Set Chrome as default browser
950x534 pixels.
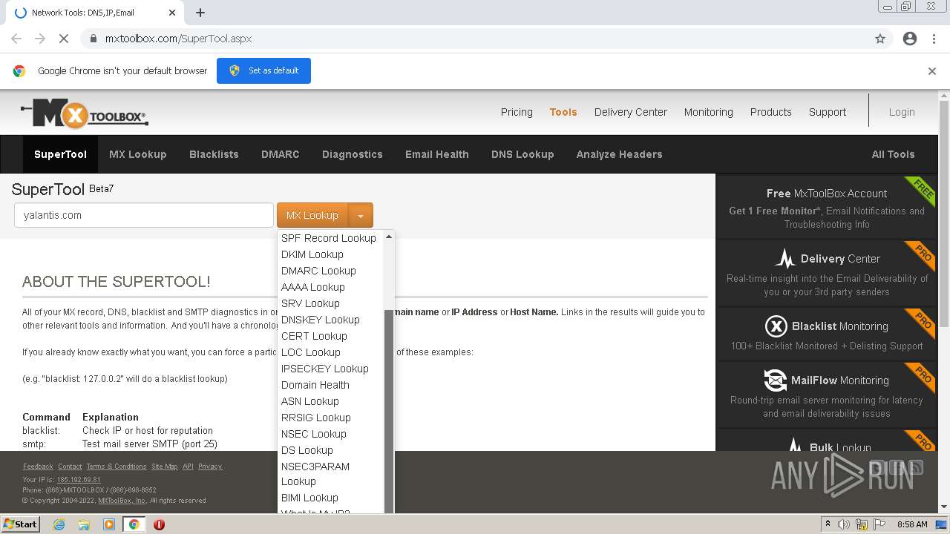(x=263, y=70)
